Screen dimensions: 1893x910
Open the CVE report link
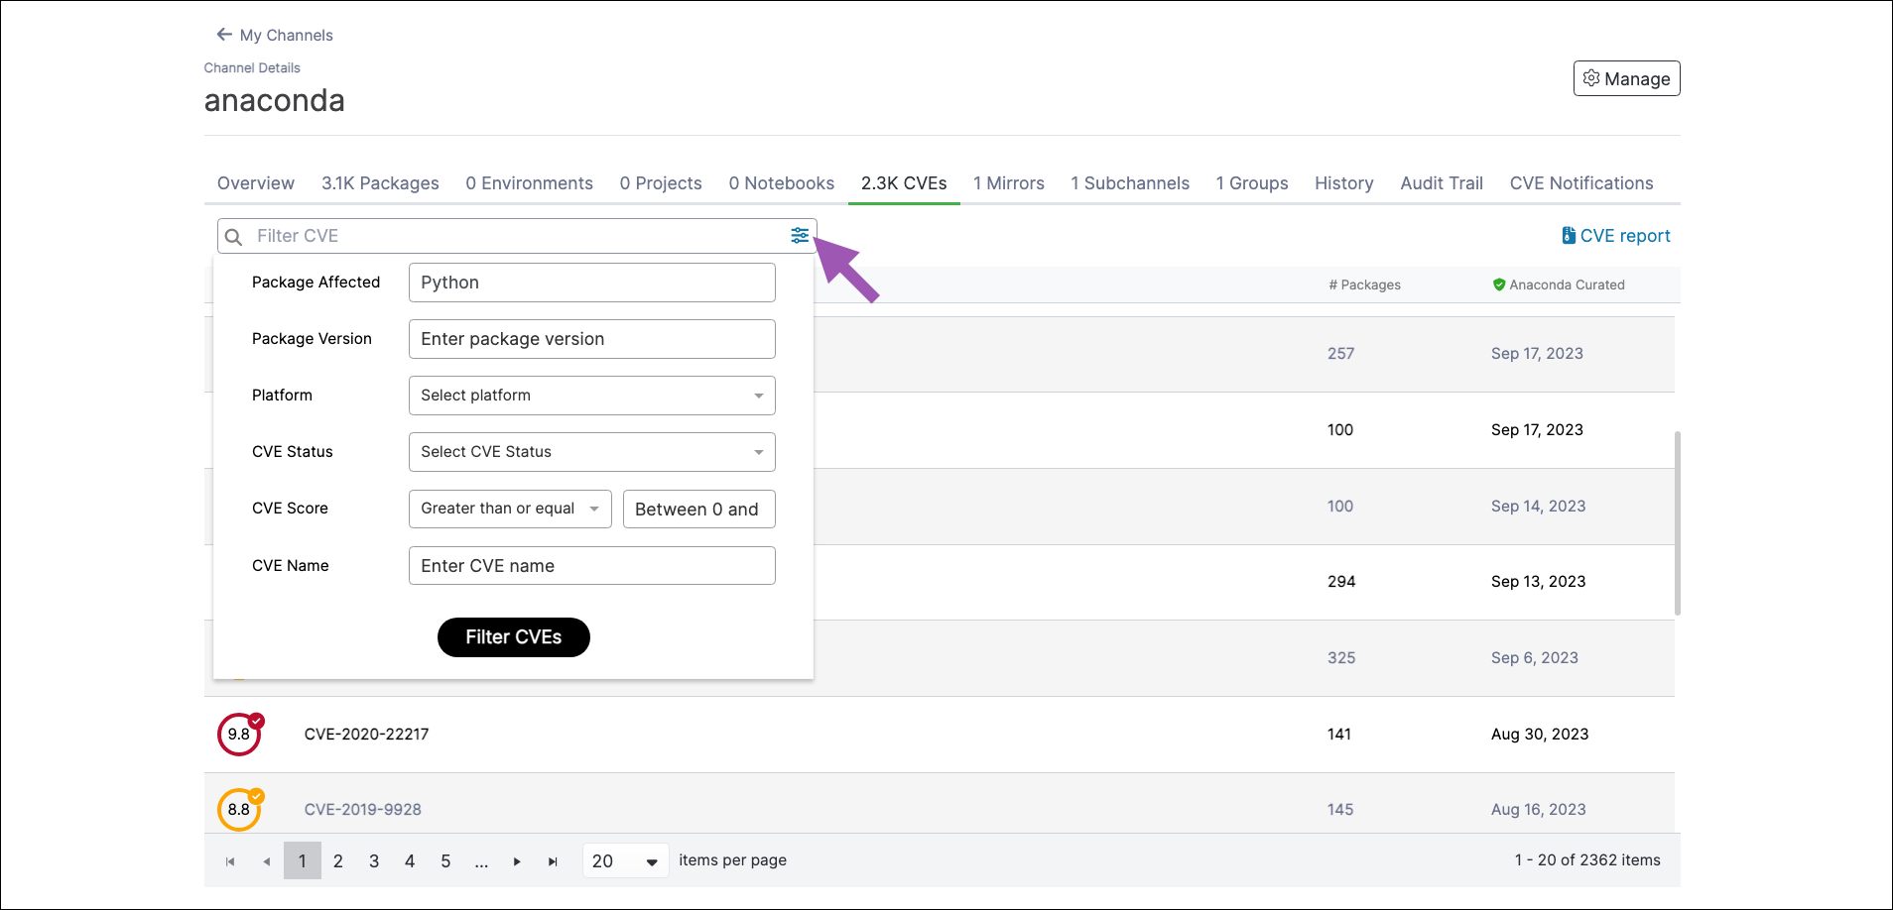click(1616, 236)
